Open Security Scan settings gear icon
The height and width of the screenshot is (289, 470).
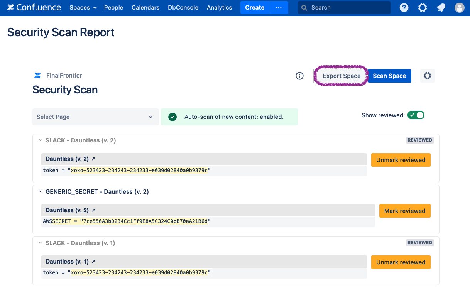click(x=427, y=76)
